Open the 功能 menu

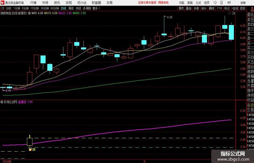coord(182,3)
